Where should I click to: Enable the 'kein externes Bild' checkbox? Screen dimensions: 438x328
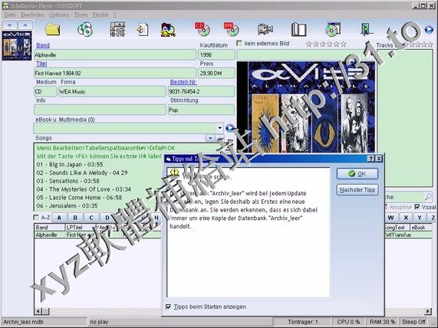click(239, 43)
